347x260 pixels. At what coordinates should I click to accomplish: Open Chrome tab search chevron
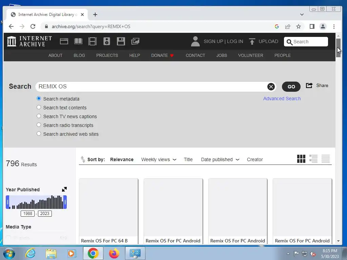point(302,15)
